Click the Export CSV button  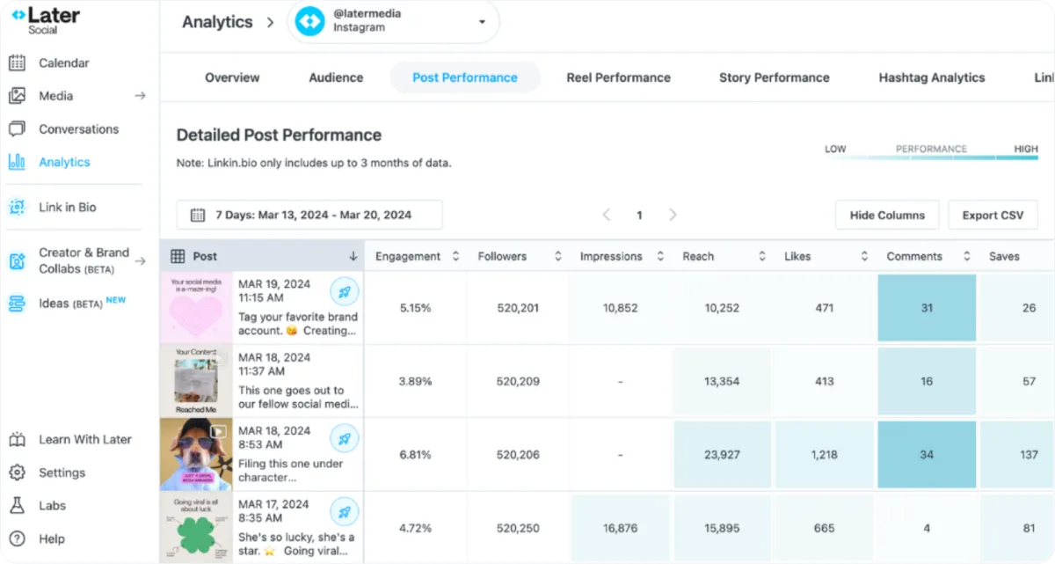(x=993, y=216)
